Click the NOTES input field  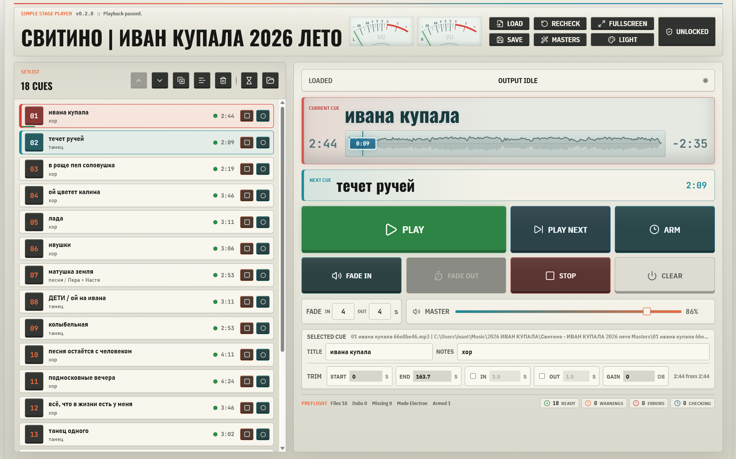(x=583, y=352)
